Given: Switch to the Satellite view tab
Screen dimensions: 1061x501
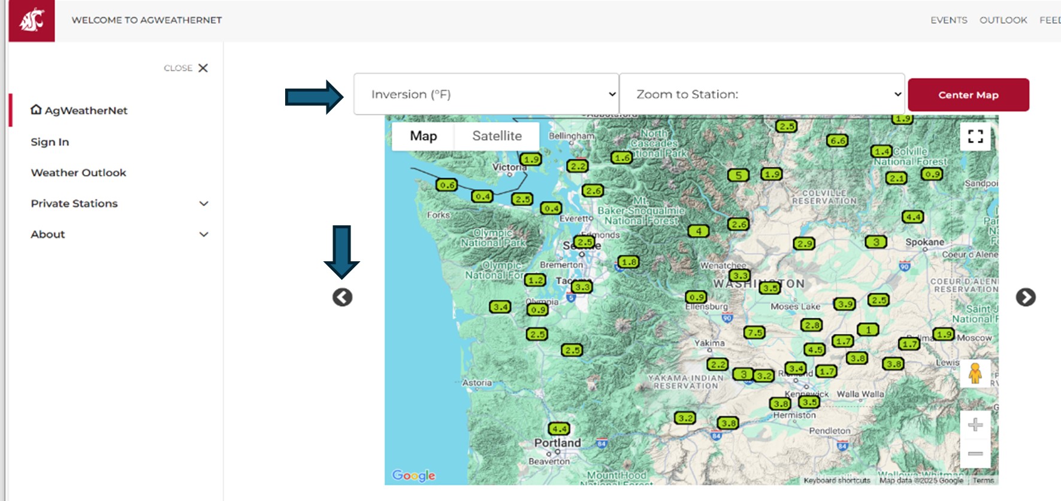Looking at the screenshot, I should [497, 136].
